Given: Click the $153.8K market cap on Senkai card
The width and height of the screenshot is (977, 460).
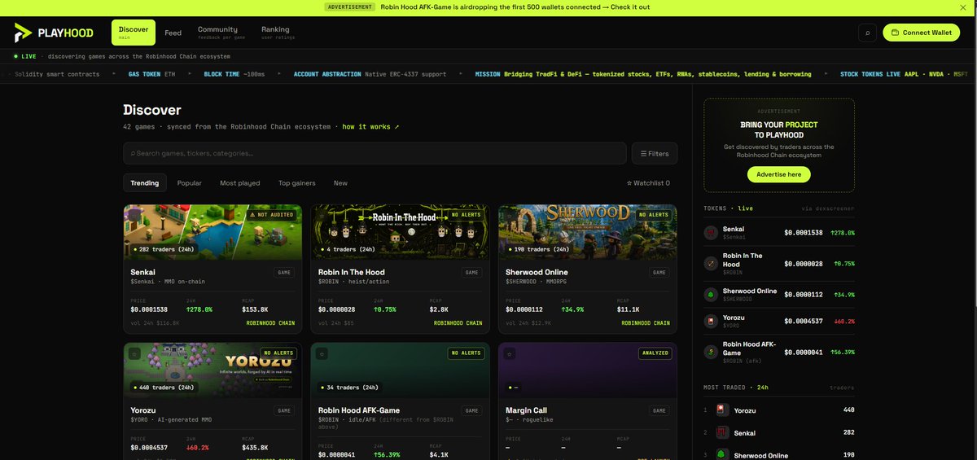Looking at the screenshot, I should click(x=256, y=309).
